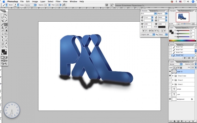Select the Eraser tool
Screen dimensions: 197x123
[2, 31]
